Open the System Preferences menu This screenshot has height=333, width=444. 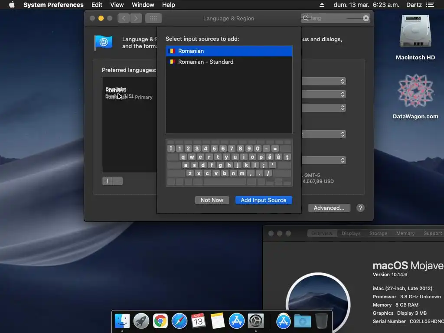53,5
